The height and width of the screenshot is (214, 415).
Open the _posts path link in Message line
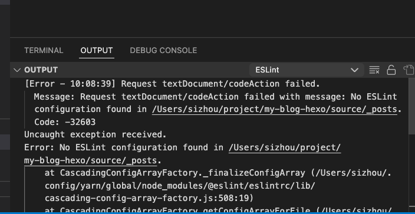point(275,109)
